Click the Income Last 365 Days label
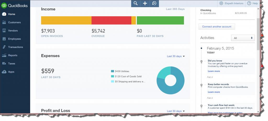 (175, 9)
